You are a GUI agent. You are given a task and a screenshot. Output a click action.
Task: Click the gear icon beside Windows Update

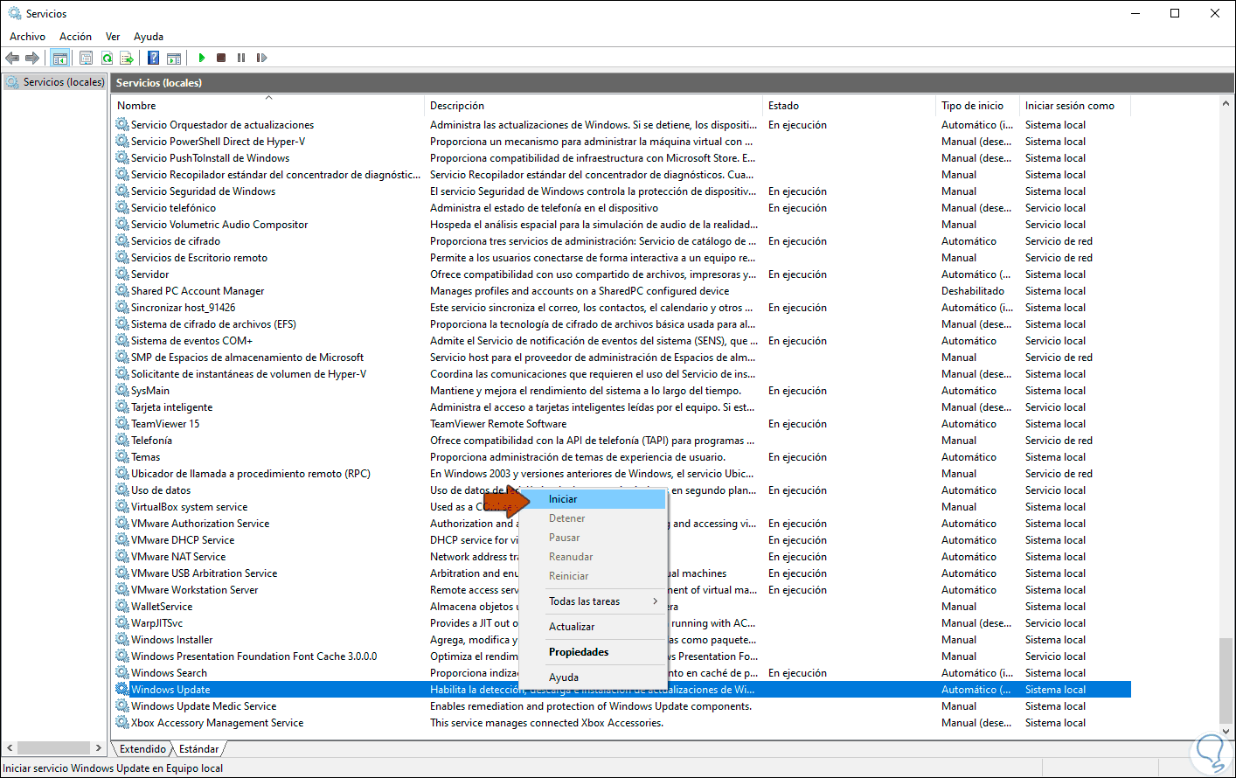122,690
